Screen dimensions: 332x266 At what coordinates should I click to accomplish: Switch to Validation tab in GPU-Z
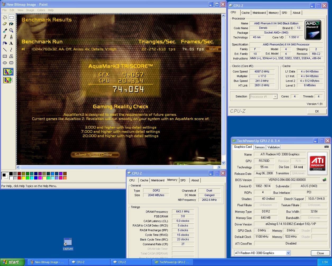pos(274,147)
